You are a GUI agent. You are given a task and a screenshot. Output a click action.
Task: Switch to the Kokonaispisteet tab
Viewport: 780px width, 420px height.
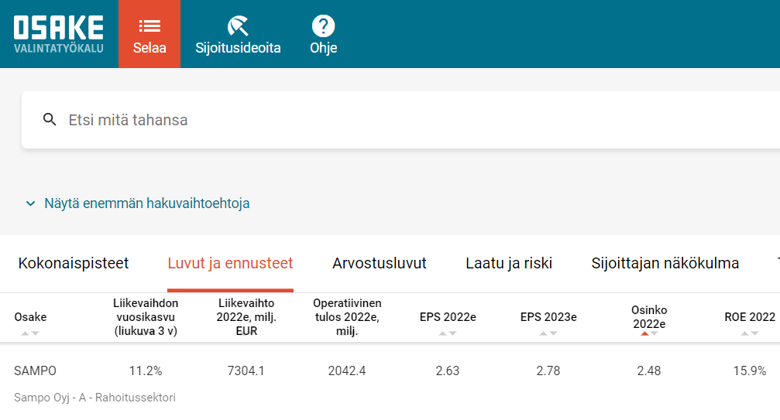point(74,263)
